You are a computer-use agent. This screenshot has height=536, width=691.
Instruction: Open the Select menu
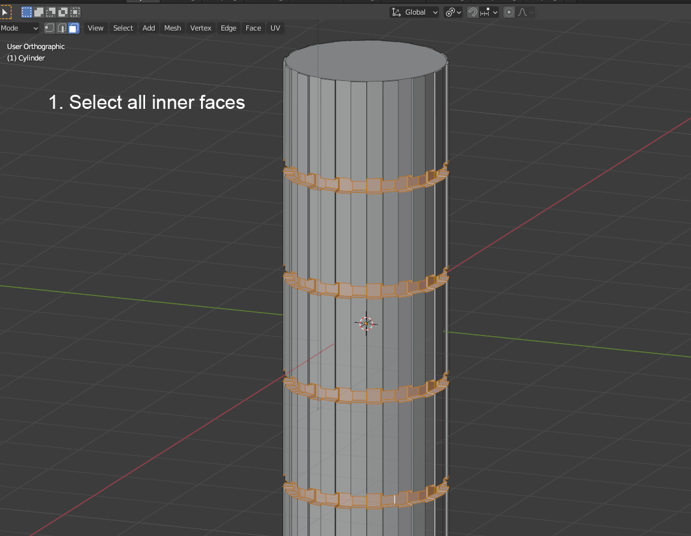pyautogui.click(x=123, y=28)
